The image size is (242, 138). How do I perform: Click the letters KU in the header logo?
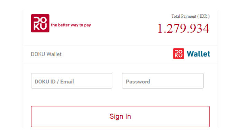[40, 27]
